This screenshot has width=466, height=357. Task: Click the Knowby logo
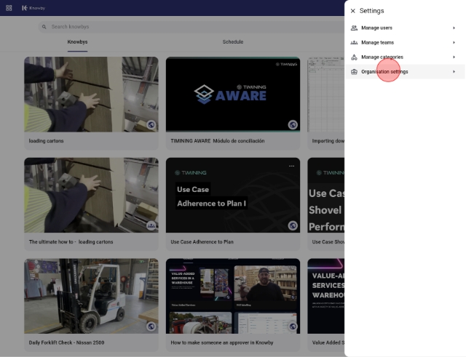pos(33,8)
